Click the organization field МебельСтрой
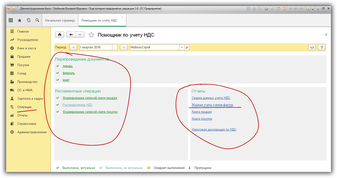Image resolution: width=337 pixels, height=178 pixels. 154,47
